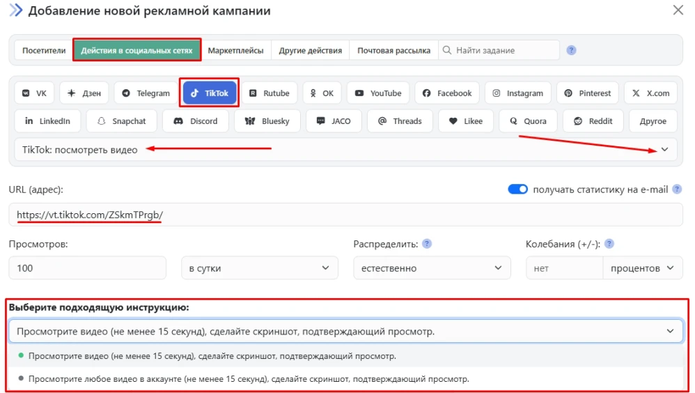Choose the Telegram network button

pyautogui.click(x=146, y=93)
